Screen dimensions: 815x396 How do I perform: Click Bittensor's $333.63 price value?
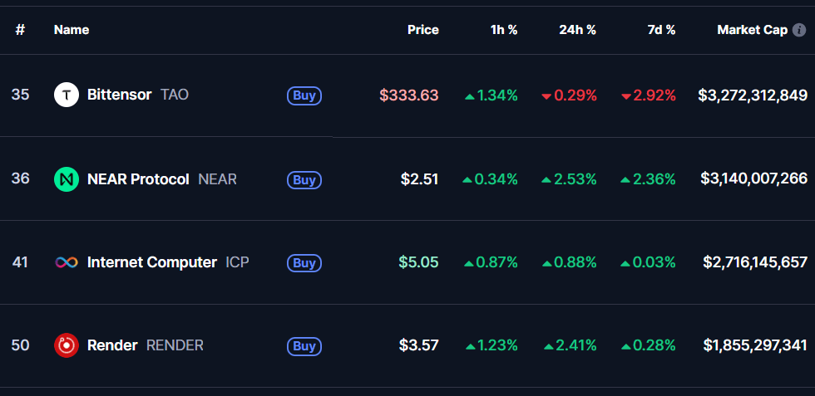pyautogui.click(x=408, y=95)
